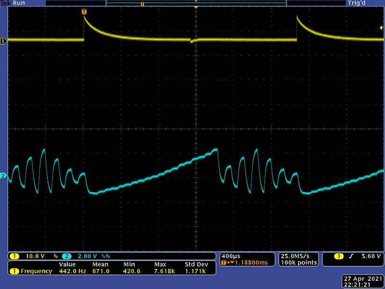
Task: Click the Run acquisition status label
Action: click(x=19, y=3)
